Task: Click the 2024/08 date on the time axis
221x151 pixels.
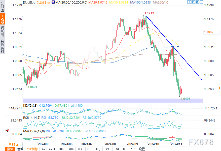Action: pos(110,144)
